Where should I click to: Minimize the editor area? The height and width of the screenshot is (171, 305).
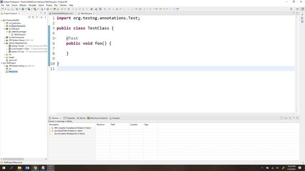coord(294,13)
